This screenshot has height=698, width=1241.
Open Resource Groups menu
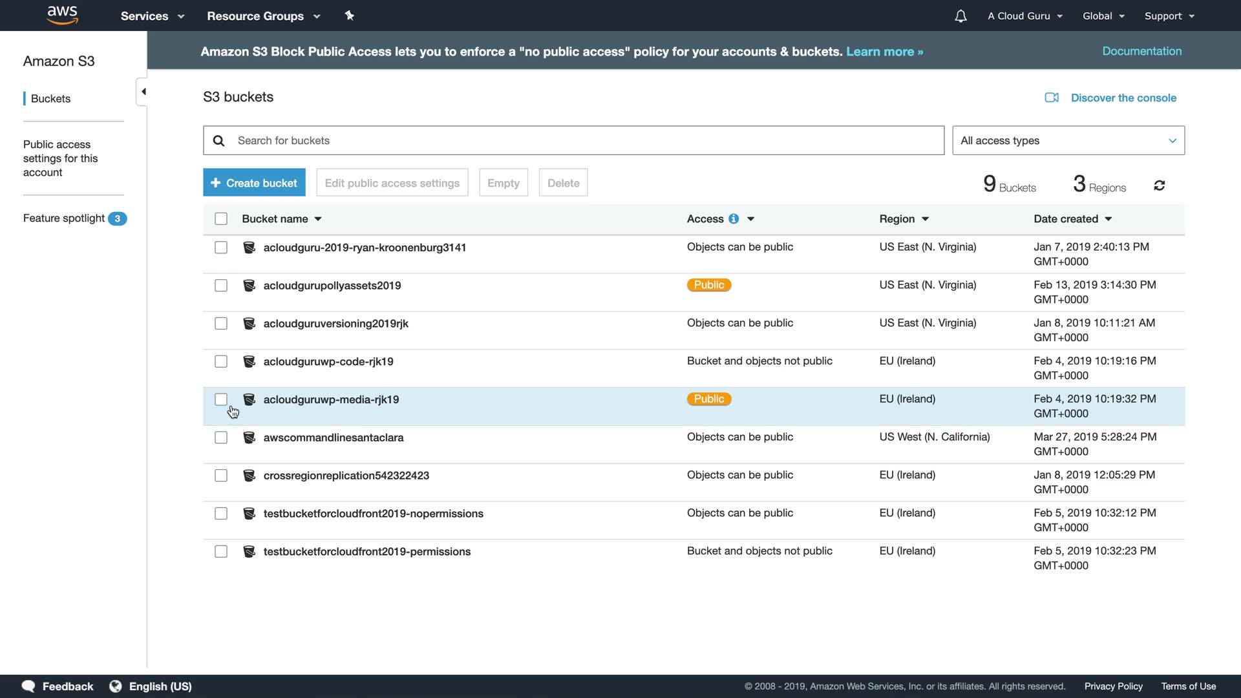click(263, 16)
